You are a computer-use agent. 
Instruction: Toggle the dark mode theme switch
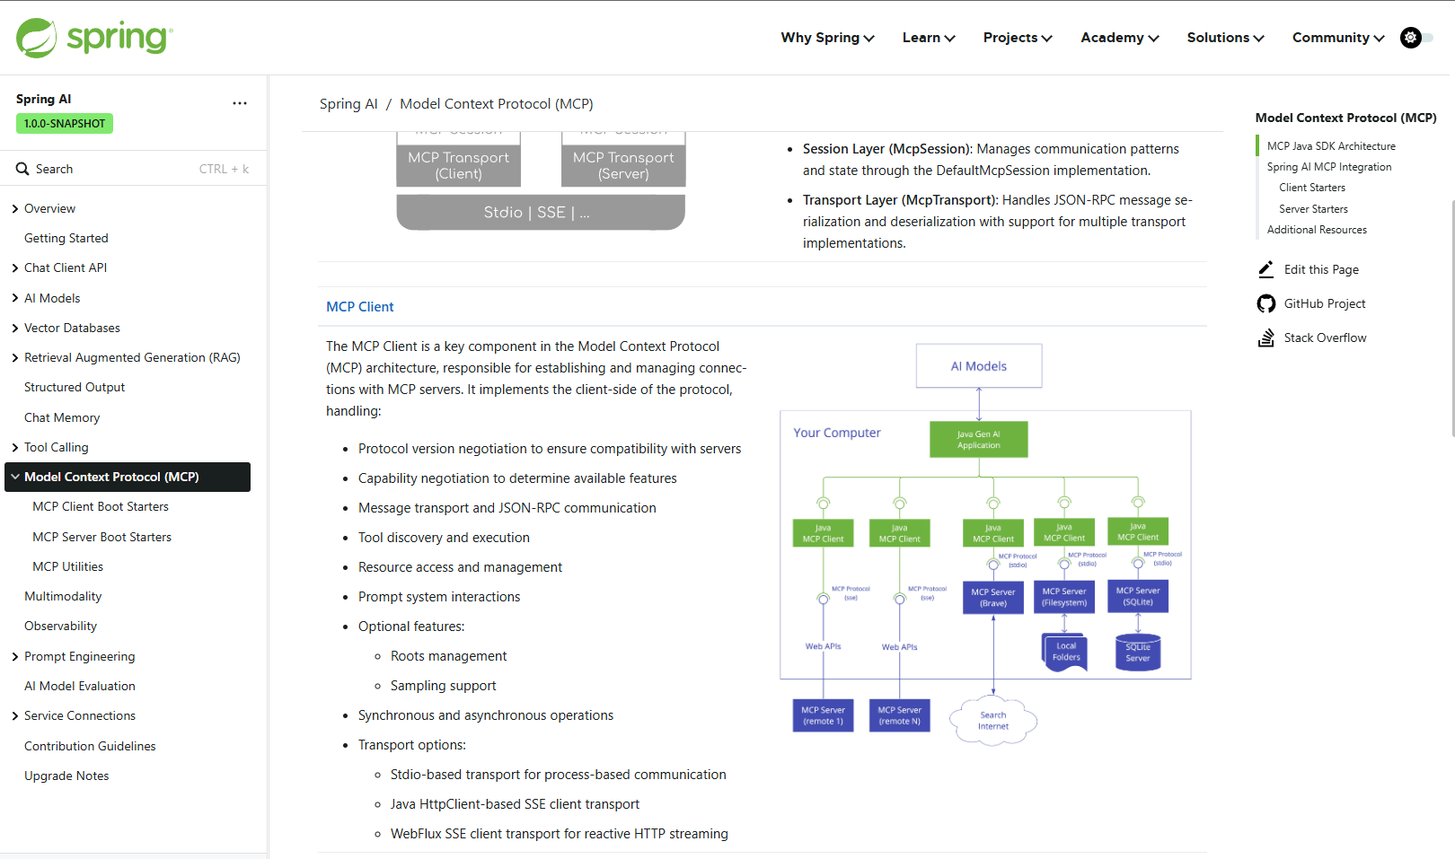coord(1416,38)
